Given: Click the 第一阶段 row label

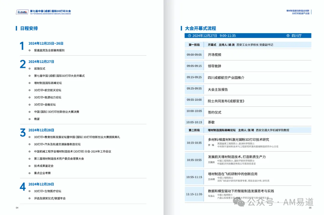Looking at the screenshot, I should point(194,45).
